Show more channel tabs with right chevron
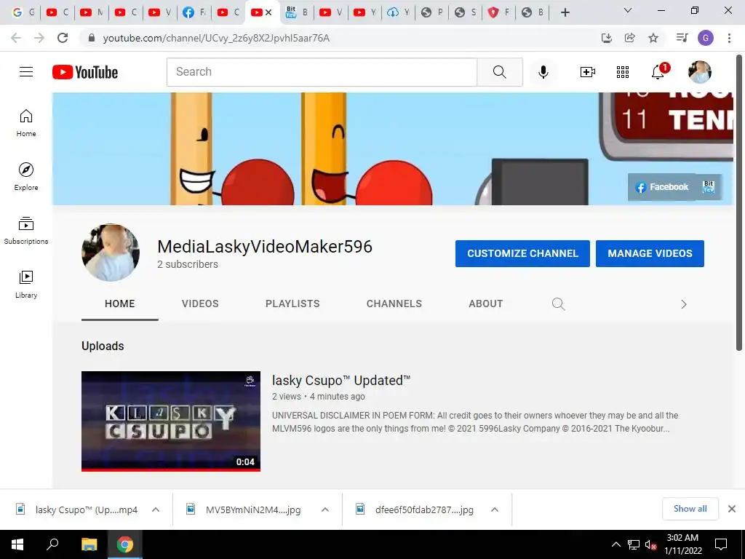This screenshot has width=745, height=559. tap(684, 304)
